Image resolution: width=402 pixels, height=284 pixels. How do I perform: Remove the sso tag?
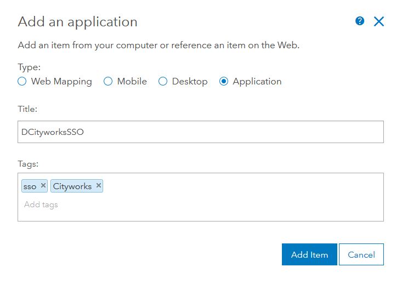(x=43, y=186)
